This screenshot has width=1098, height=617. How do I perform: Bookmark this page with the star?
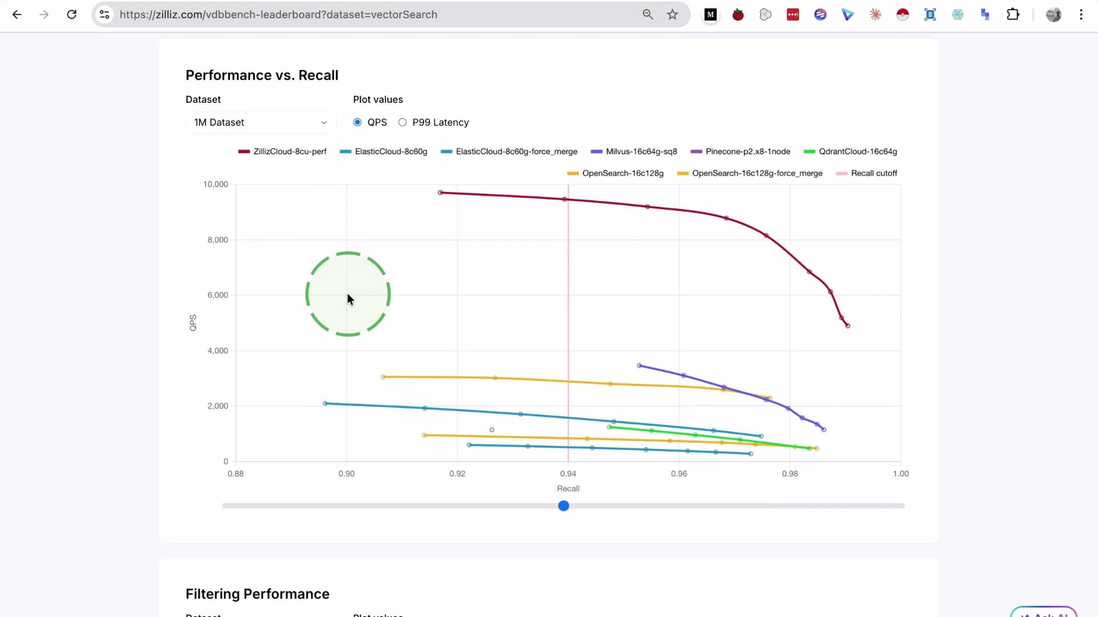click(x=673, y=15)
